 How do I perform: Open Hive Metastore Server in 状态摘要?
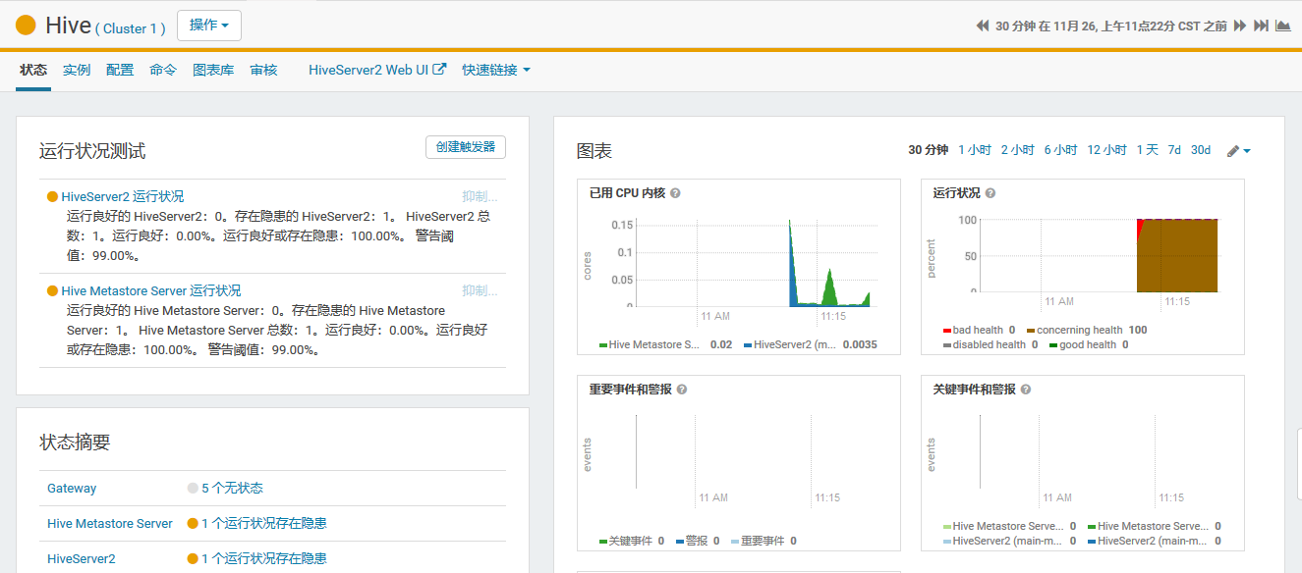110,524
